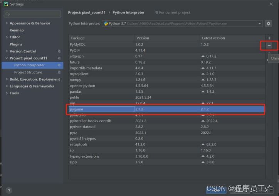Expand Build, Execution, Deployment section
Image resolution: width=279 pixels, height=196 pixels.
coord(7,79)
